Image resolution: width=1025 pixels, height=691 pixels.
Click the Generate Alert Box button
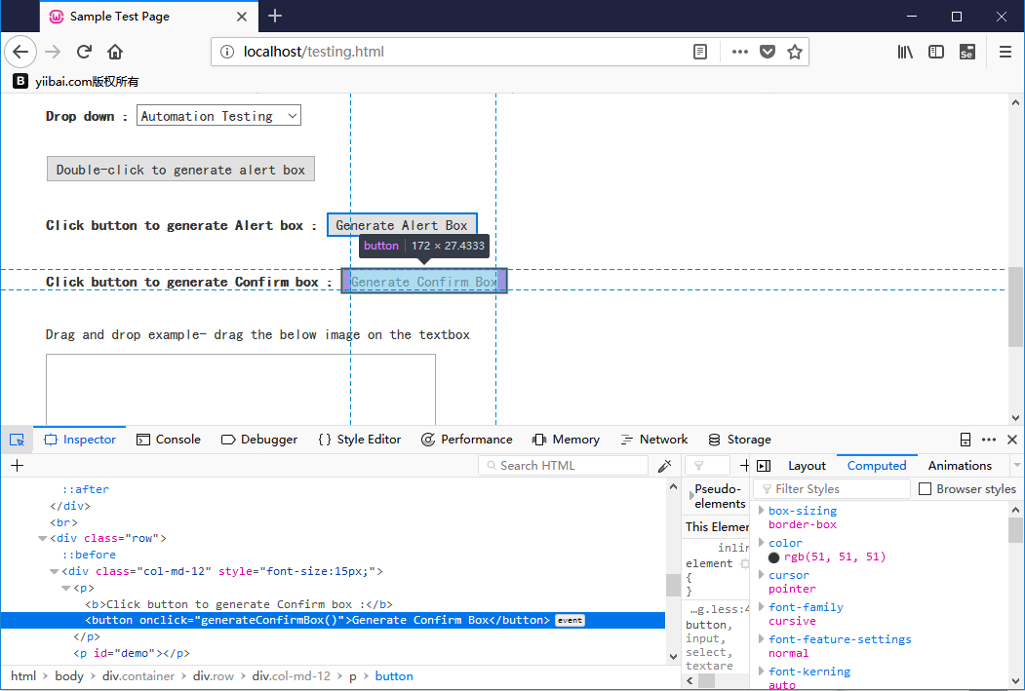402,225
